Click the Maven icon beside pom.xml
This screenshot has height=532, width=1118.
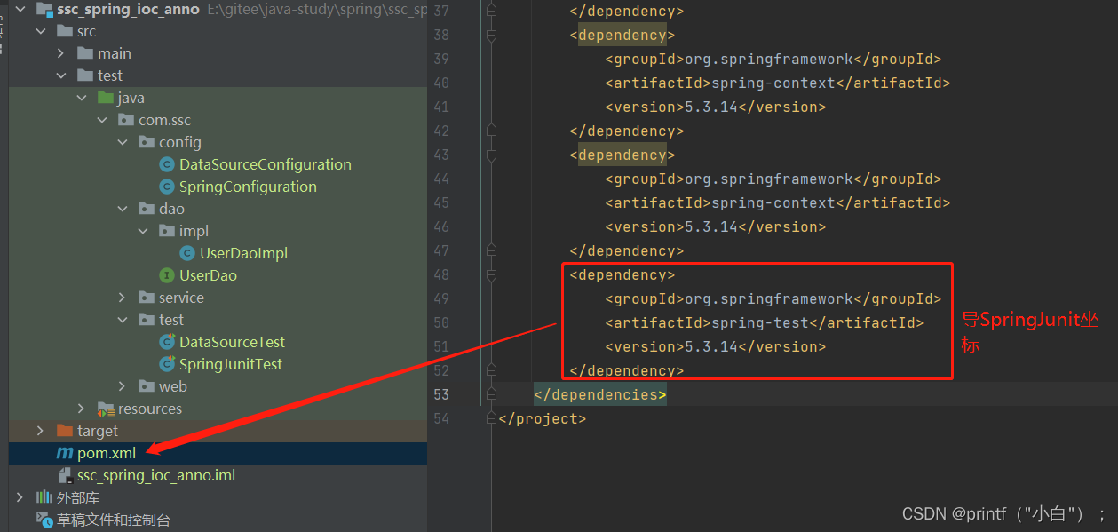point(64,452)
